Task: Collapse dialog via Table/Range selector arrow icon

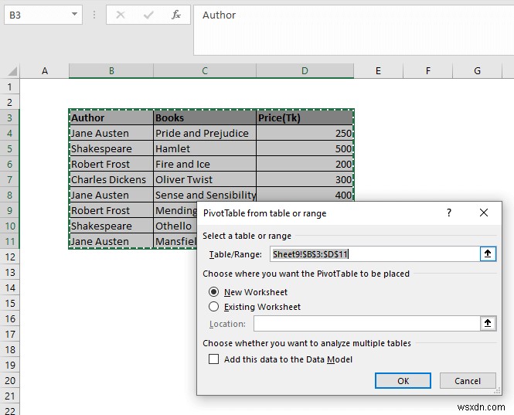Action: pos(488,253)
